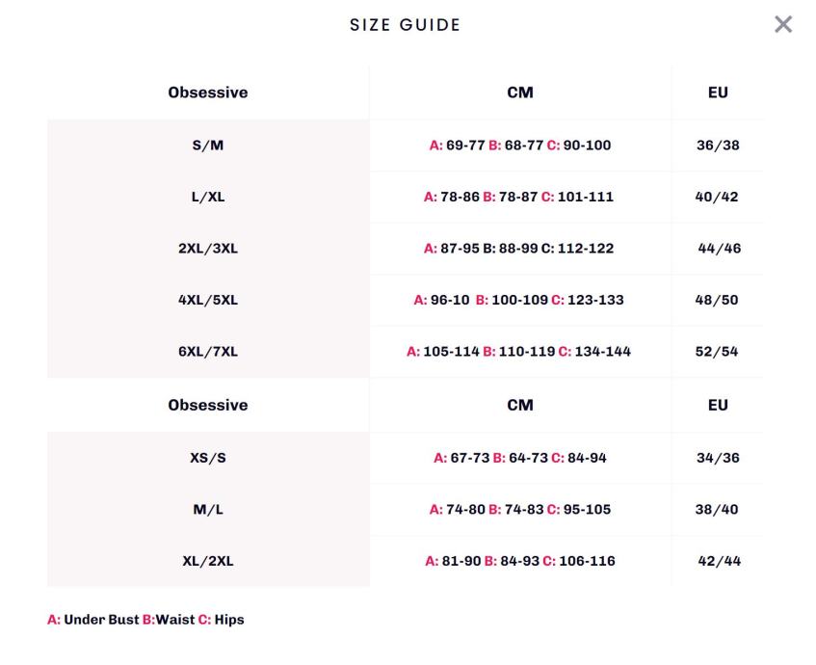Click the EU 52/54 cell
Viewport: 816px width, 665px height.
[x=717, y=352]
